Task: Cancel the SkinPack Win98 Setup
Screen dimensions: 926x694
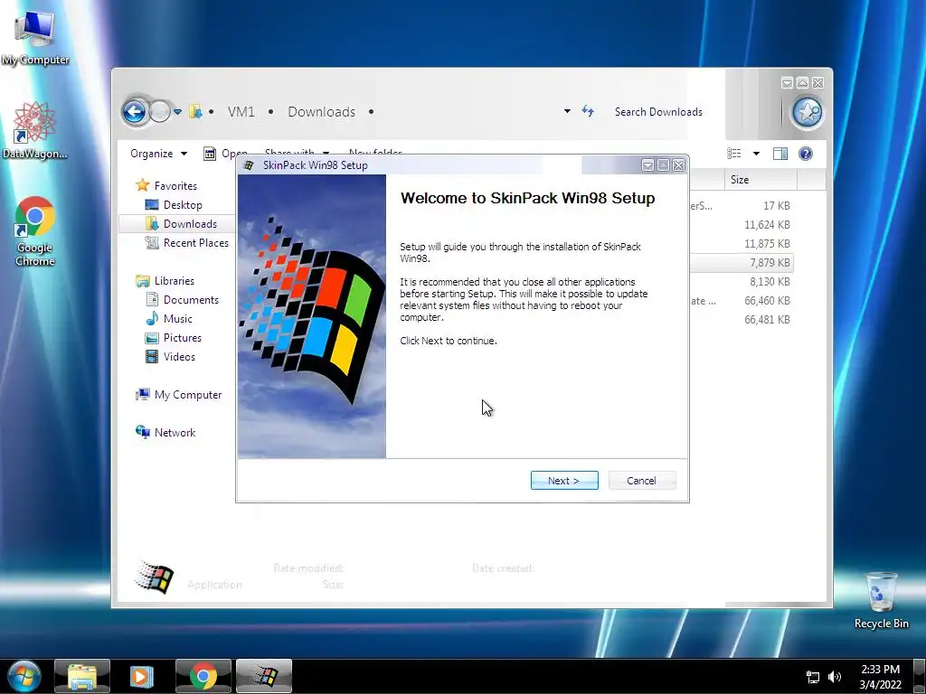Action: 641,481
